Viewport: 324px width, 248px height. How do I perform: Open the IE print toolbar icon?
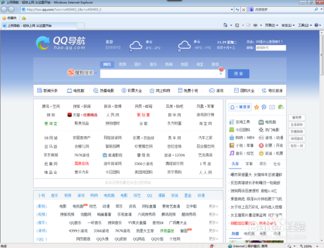coord(255,25)
